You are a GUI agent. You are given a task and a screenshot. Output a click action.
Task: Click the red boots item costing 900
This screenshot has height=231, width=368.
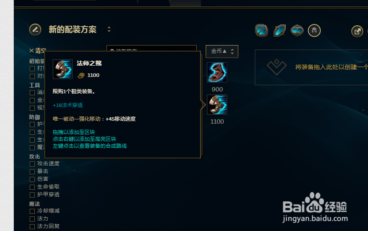click(x=217, y=72)
